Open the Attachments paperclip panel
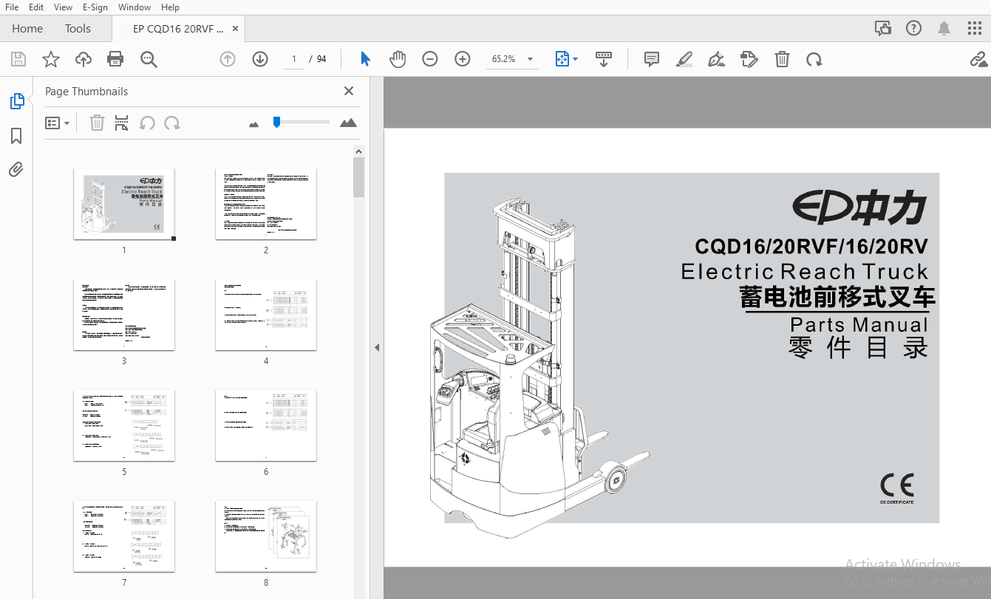Image resolution: width=991 pixels, height=599 pixels. click(16, 170)
